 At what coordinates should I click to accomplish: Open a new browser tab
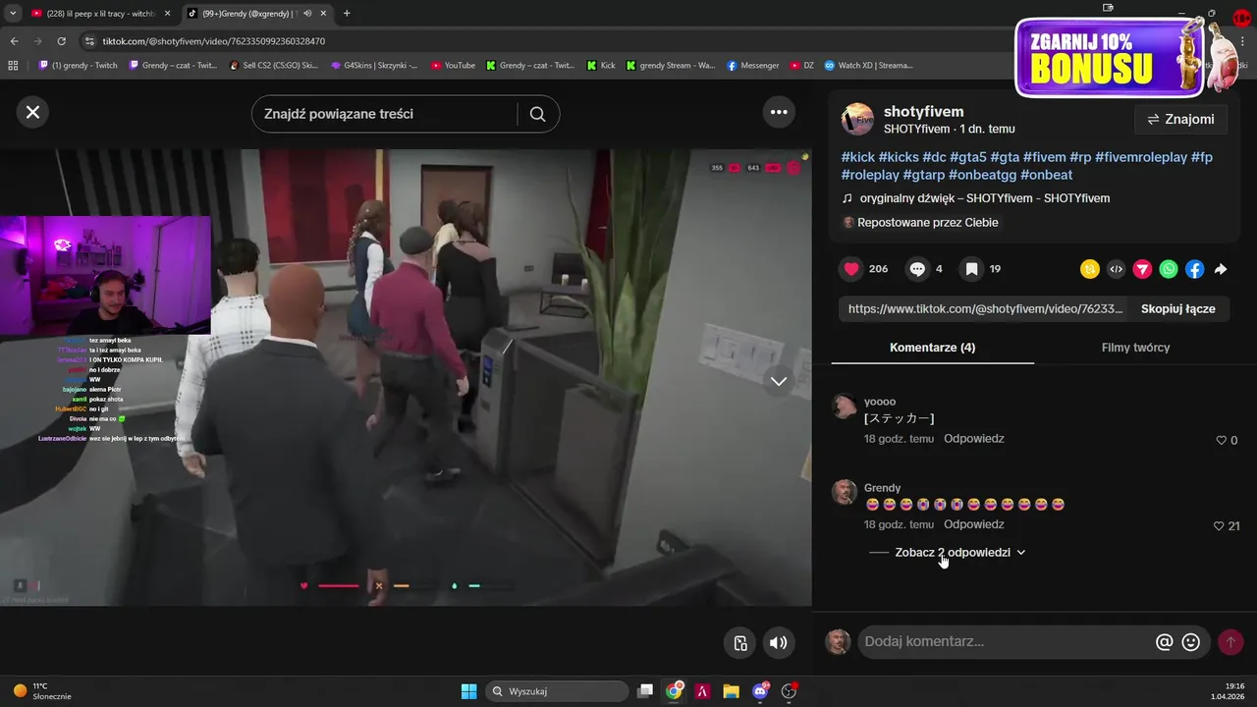pos(347,14)
